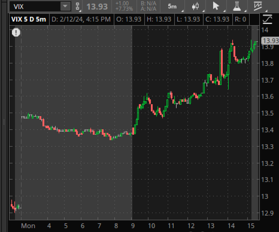Open the drawing patterns tool icon
The height and width of the screenshot is (232, 279).
pos(258,6)
